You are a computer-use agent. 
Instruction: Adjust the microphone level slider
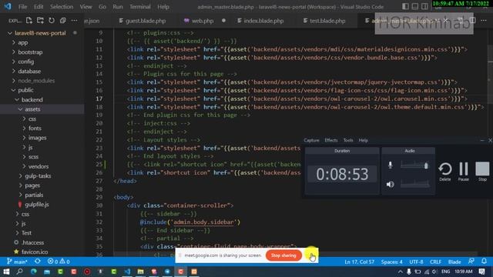pyautogui.click(x=414, y=165)
